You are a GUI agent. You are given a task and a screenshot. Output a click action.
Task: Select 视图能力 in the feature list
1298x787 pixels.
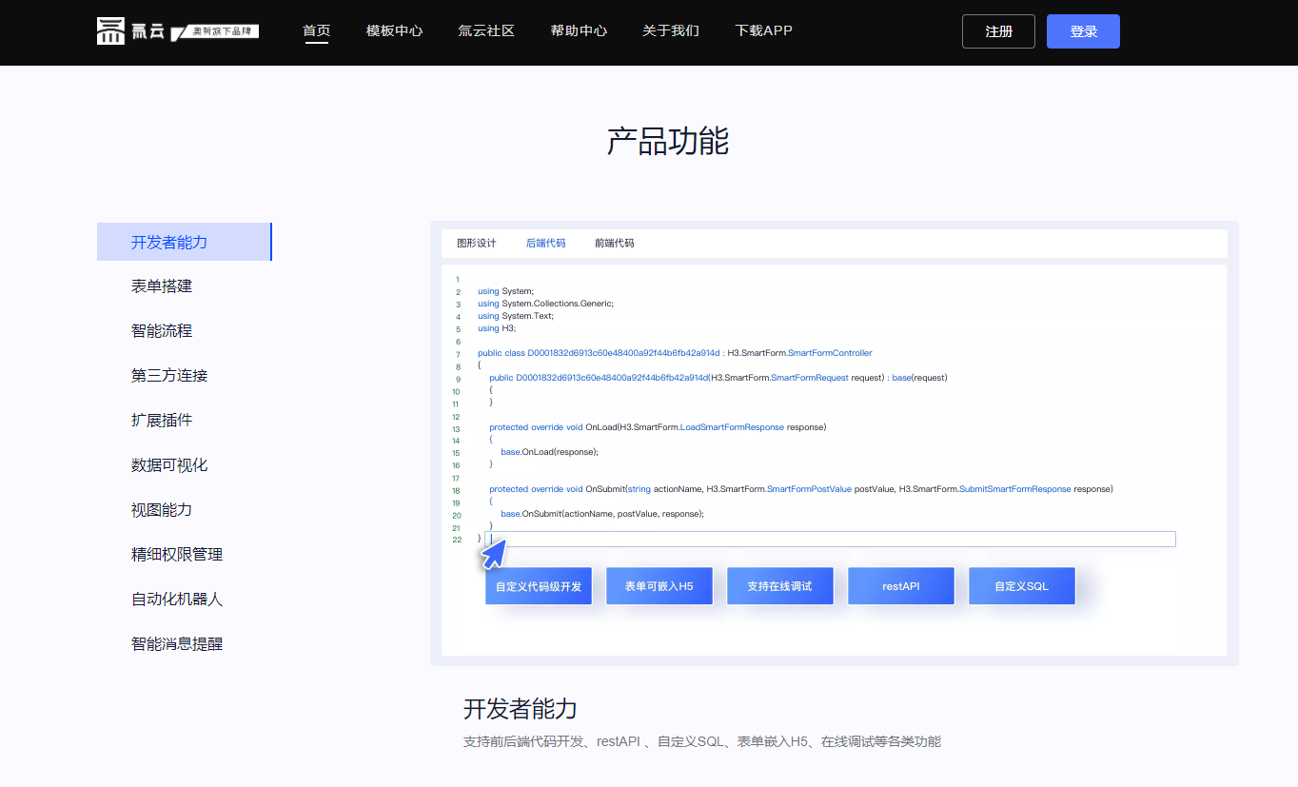[x=162, y=510]
